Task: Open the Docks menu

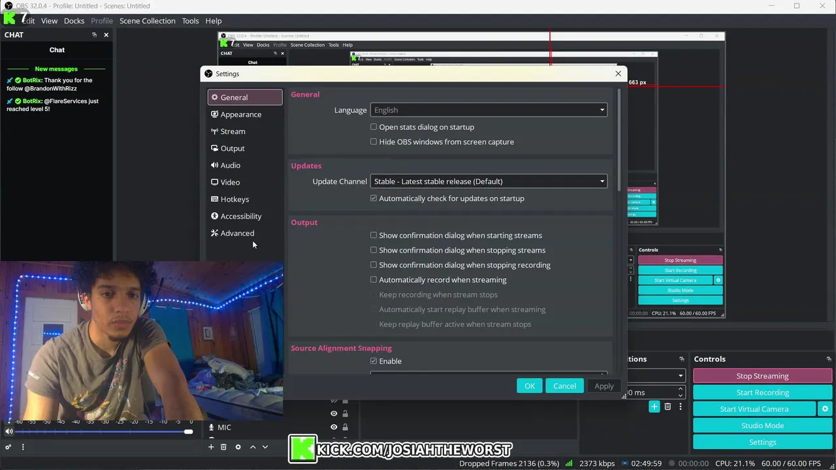Action: pyautogui.click(x=74, y=21)
